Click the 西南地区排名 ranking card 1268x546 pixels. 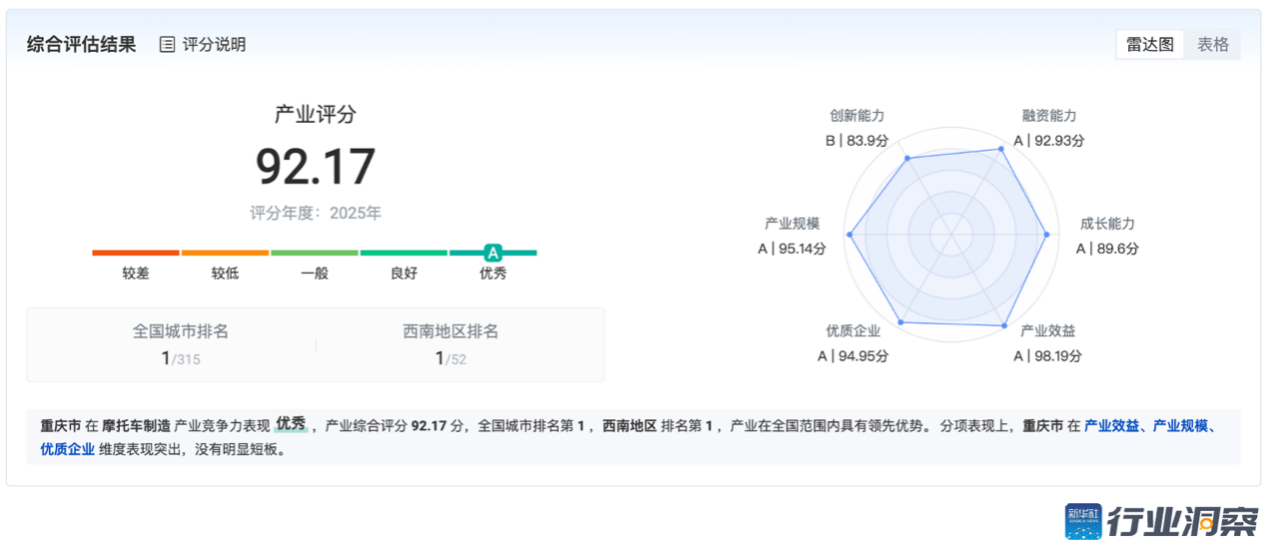pos(451,344)
